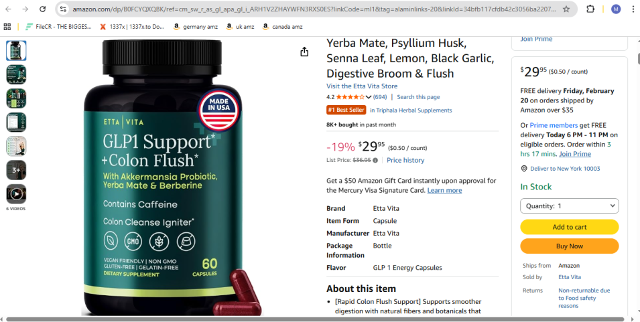
Task: Open the 3+ more images thumbnail
Action: [16, 170]
